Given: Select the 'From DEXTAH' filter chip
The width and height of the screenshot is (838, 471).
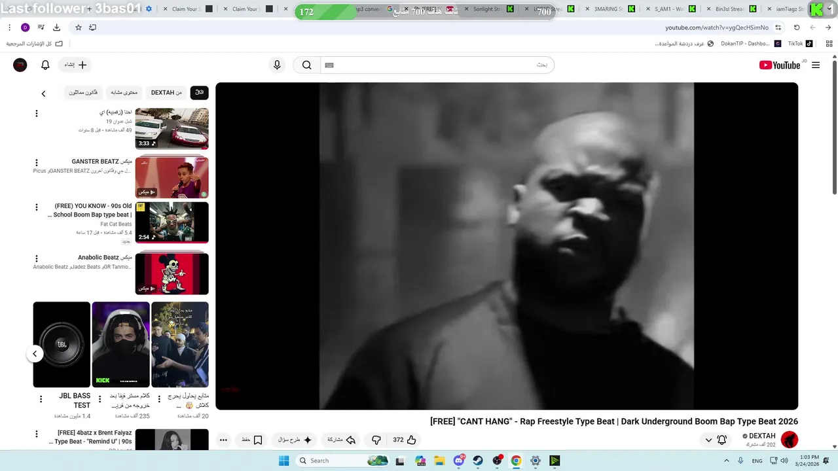Looking at the screenshot, I should [x=166, y=93].
